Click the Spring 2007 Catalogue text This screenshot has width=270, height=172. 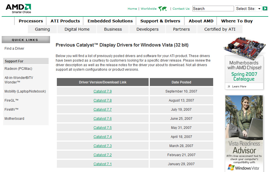244,77
